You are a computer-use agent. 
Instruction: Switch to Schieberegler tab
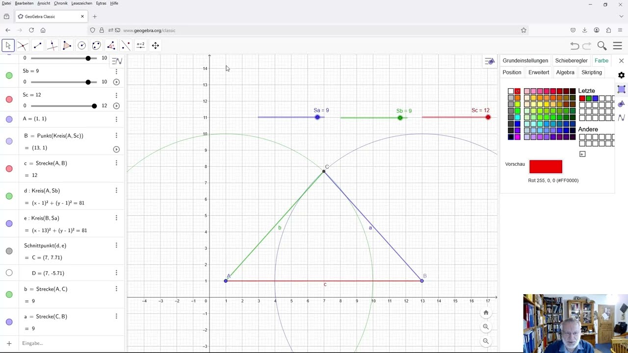[571, 61]
